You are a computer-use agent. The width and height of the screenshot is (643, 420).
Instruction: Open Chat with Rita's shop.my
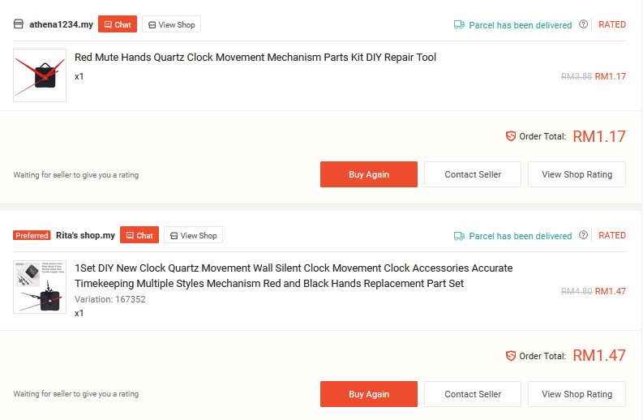pyautogui.click(x=139, y=235)
